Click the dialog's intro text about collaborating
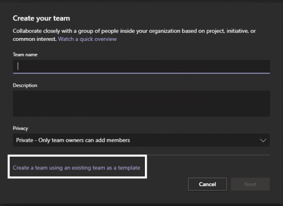283x206 pixels. pyautogui.click(x=134, y=35)
